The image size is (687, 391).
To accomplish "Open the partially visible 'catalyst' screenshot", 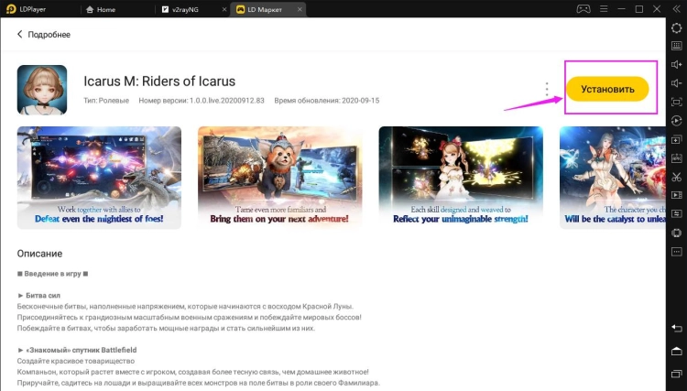I will (x=613, y=178).
